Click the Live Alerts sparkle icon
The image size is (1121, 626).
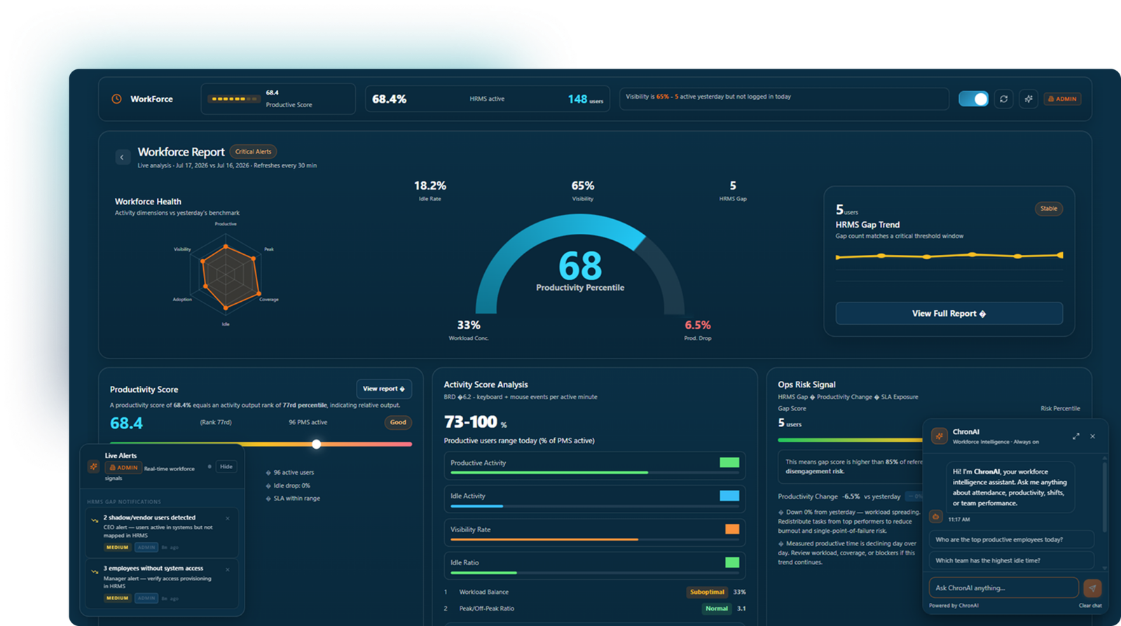coord(93,466)
